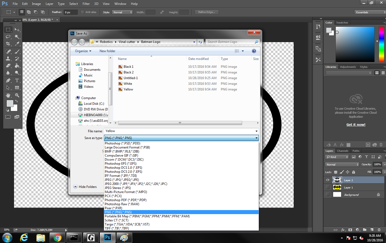Open the Kind filter dropdown in Layers
This screenshot has height=243, width=386.
click(337, 157)
